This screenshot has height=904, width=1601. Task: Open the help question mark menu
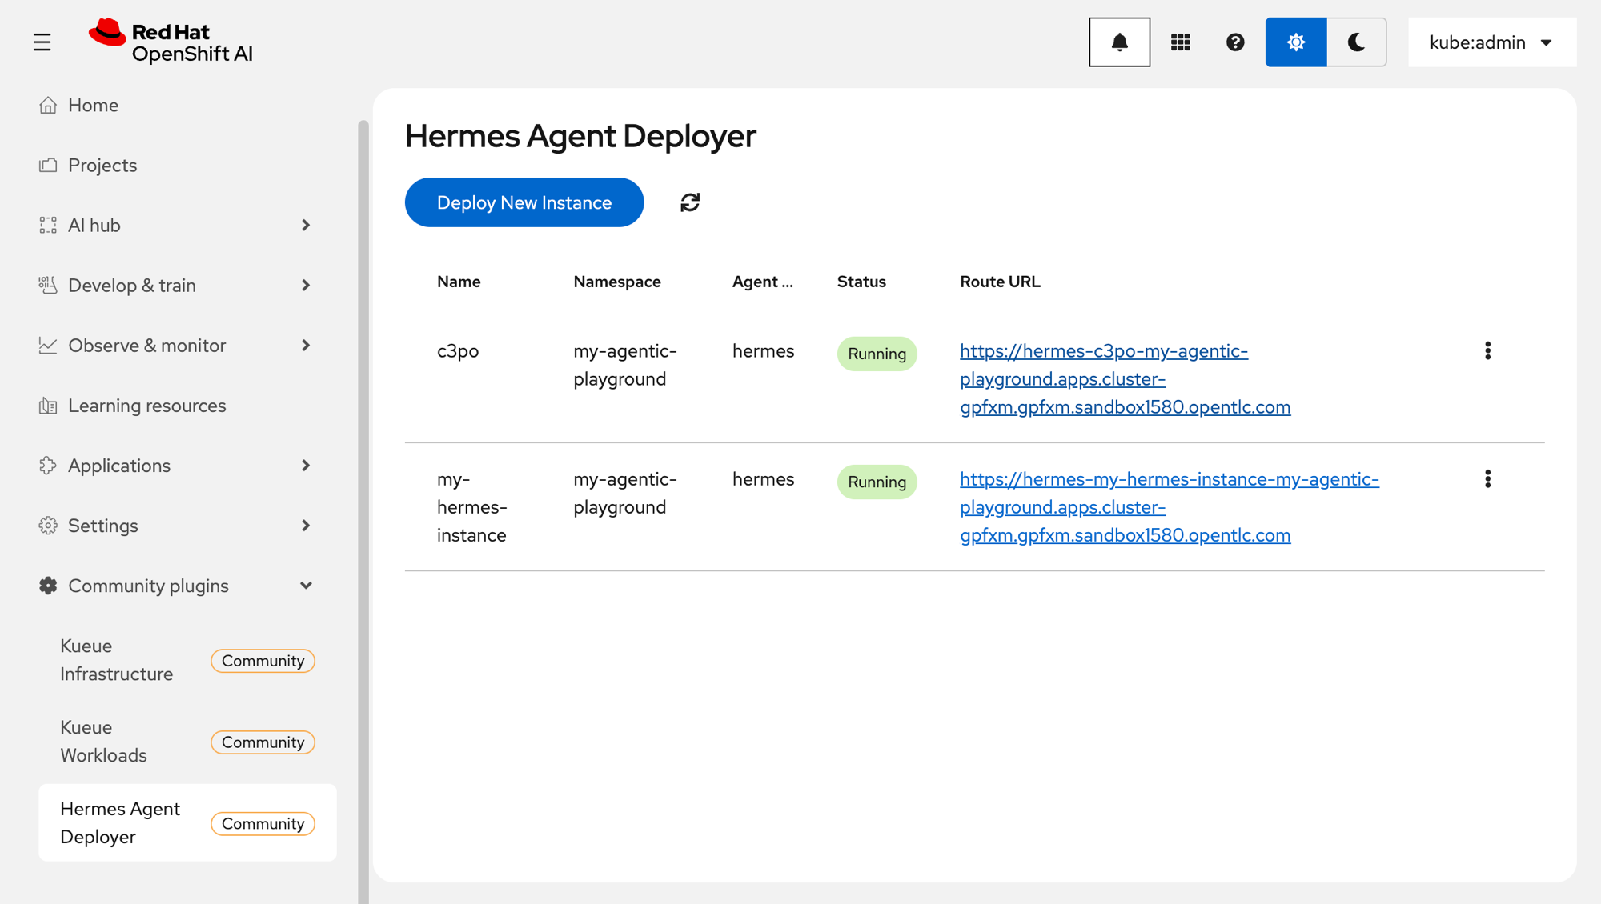pos(1234,42)
